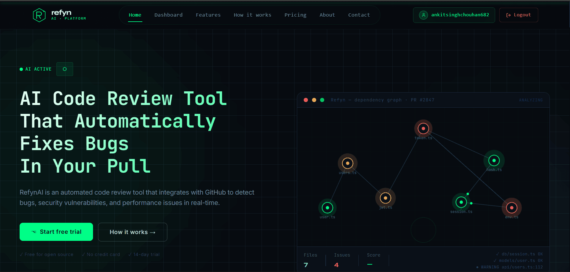
Task: Click the refyn hexagon logo
Action: click(39, 15)
